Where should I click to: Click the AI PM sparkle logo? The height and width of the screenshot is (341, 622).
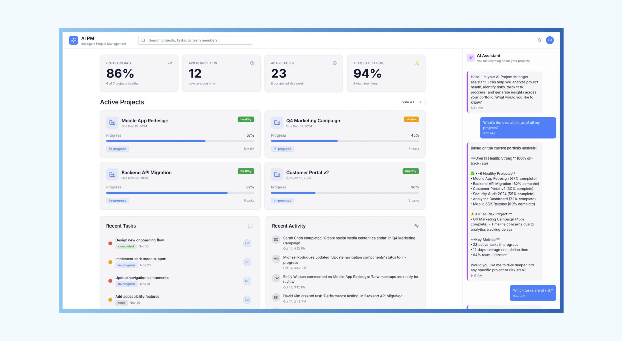pyautogui.click(x=73, y=40)
